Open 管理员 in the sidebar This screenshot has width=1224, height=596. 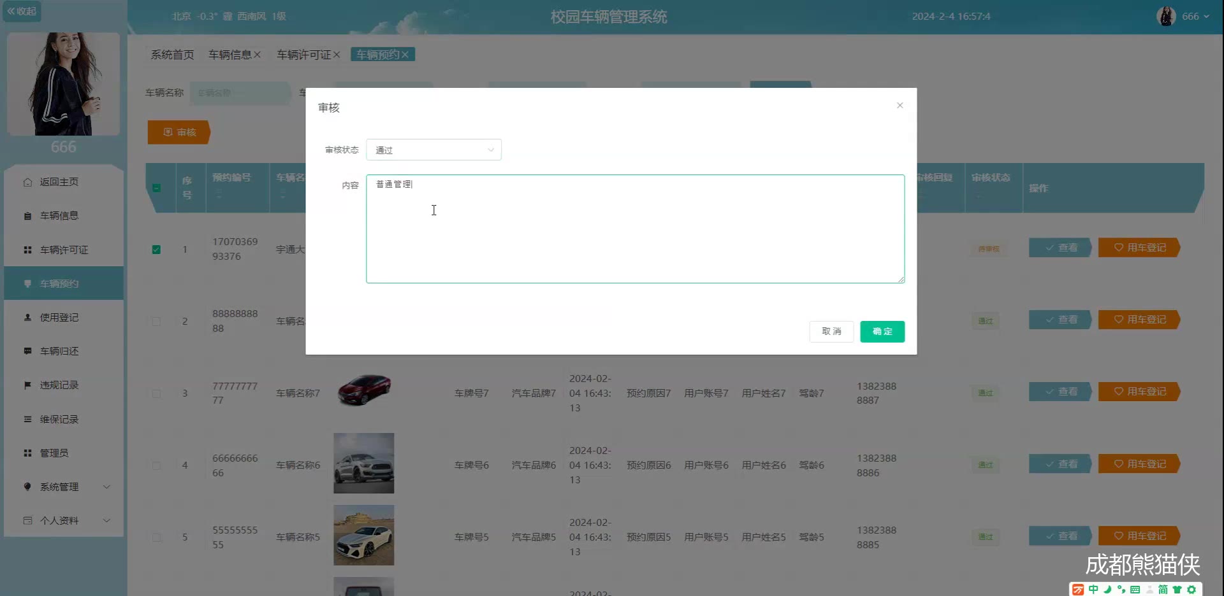tap(64, 453)
